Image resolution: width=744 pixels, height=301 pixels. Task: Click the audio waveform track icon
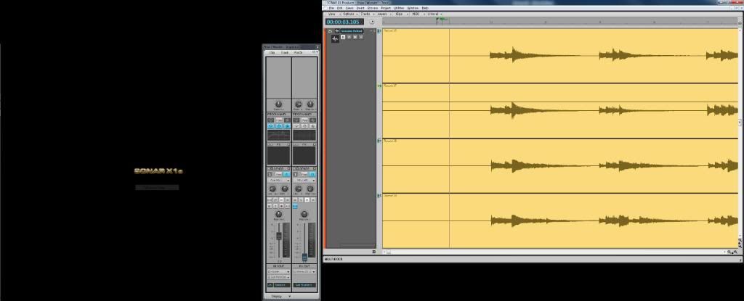(x=335, y=38)
